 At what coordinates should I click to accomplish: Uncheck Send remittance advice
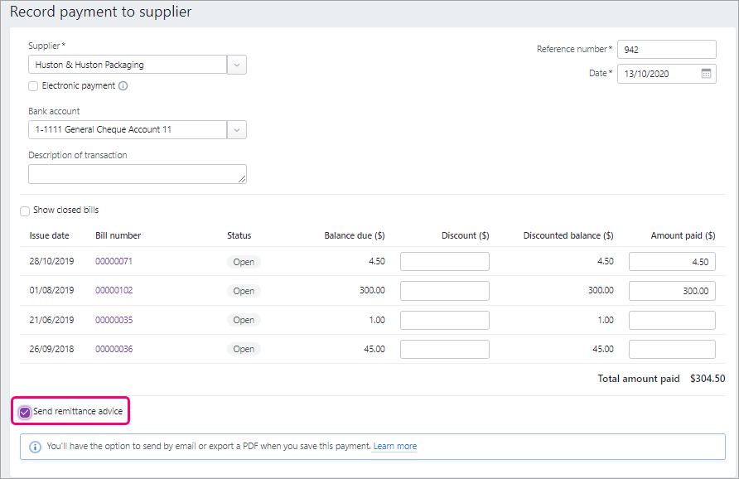coord(25,412)
